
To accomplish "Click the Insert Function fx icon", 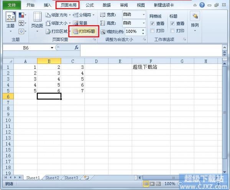I will tap(76, 47).
